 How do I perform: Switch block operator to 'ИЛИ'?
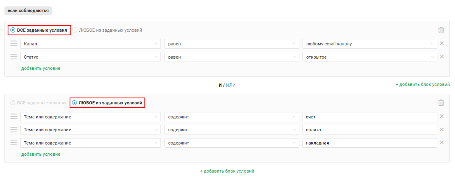click(231, 85)
